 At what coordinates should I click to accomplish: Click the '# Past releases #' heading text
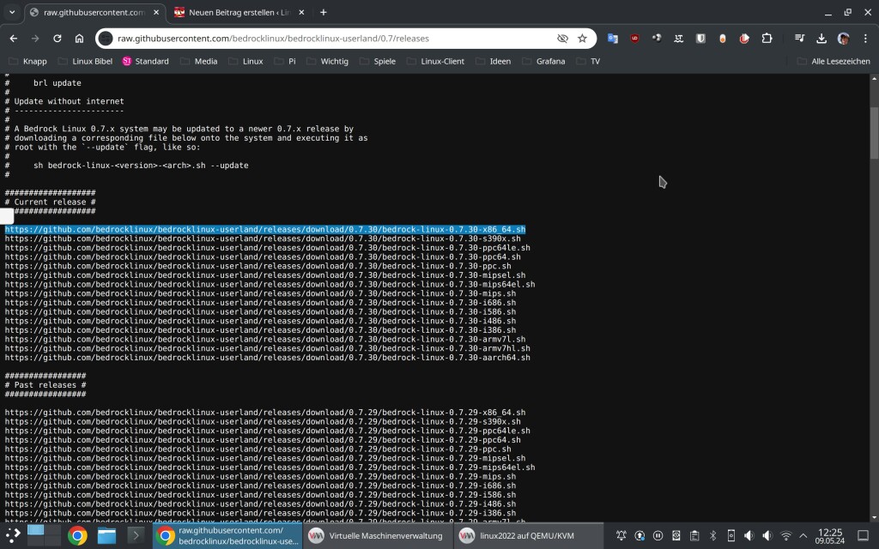coord(45,385)
